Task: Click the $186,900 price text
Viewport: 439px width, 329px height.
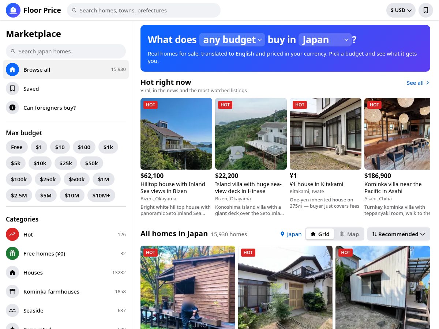Action: click(x=378, y=176)
